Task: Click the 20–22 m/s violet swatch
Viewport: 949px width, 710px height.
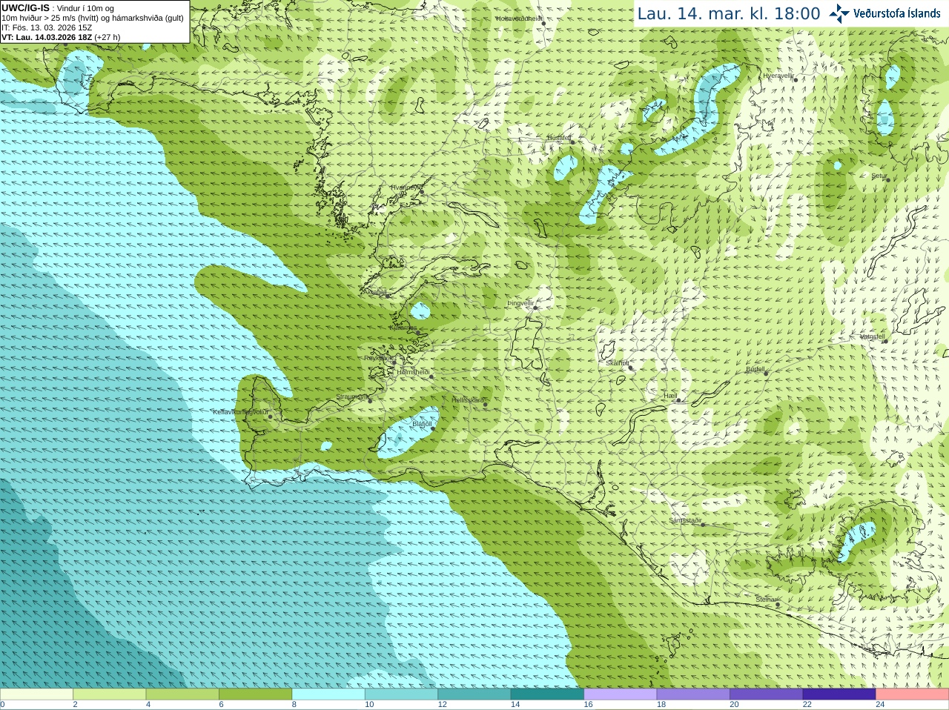Action: 767,694
